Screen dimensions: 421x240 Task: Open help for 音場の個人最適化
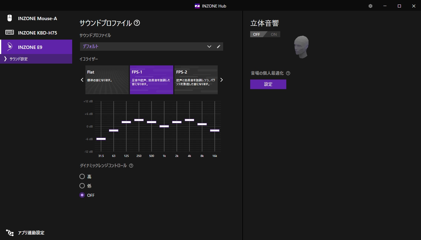(288, 73)
